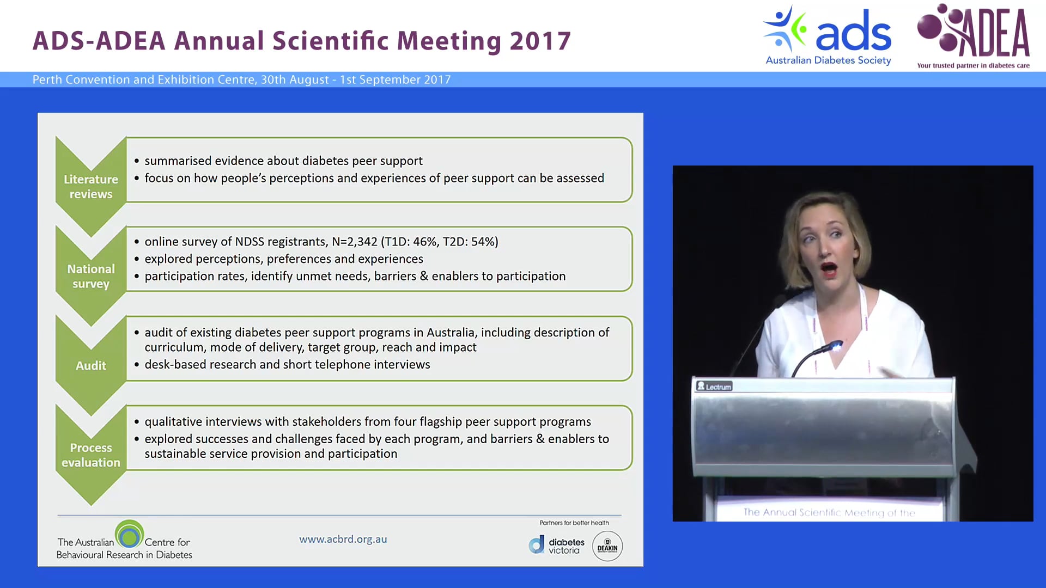
Task: Expand the Literature reviews chevron
Action: [90, 185]
